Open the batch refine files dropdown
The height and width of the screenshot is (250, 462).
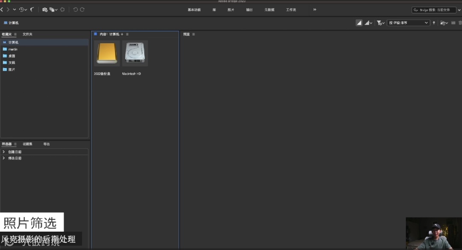point(53,10)
